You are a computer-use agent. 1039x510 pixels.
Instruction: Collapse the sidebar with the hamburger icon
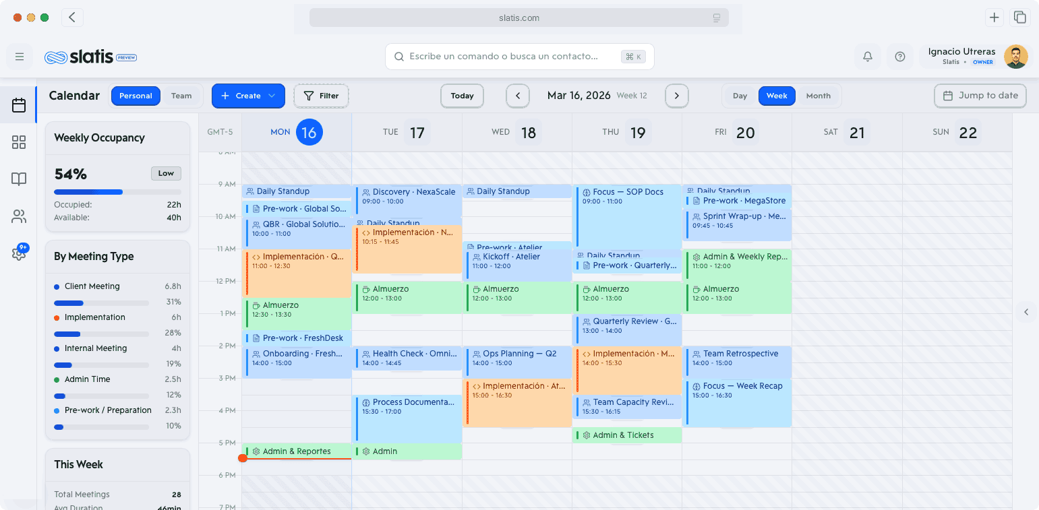point(20,56)
